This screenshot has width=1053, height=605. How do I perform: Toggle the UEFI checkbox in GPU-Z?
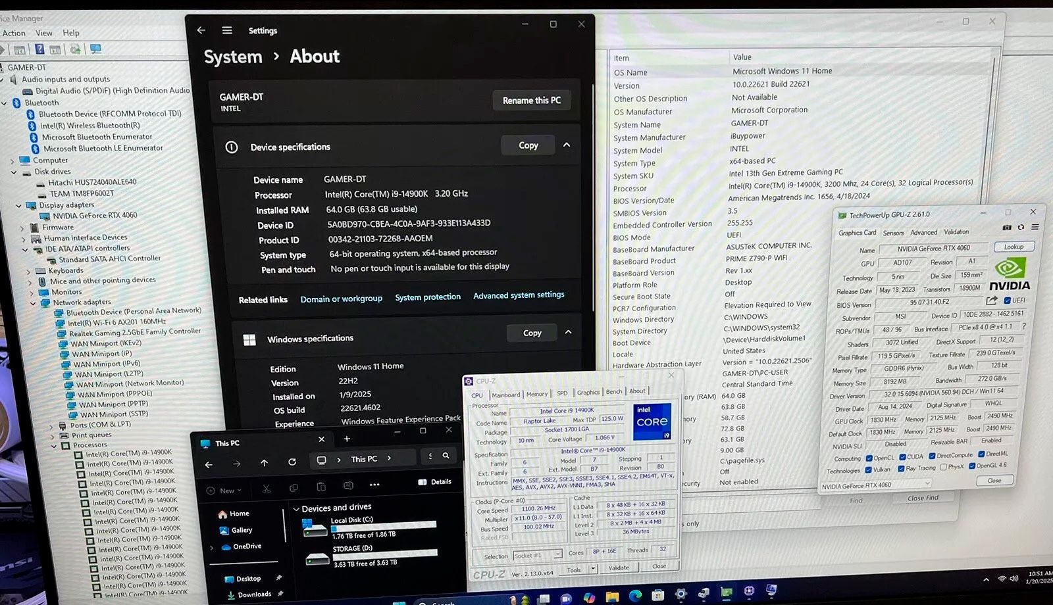[x=1008, y=301]
